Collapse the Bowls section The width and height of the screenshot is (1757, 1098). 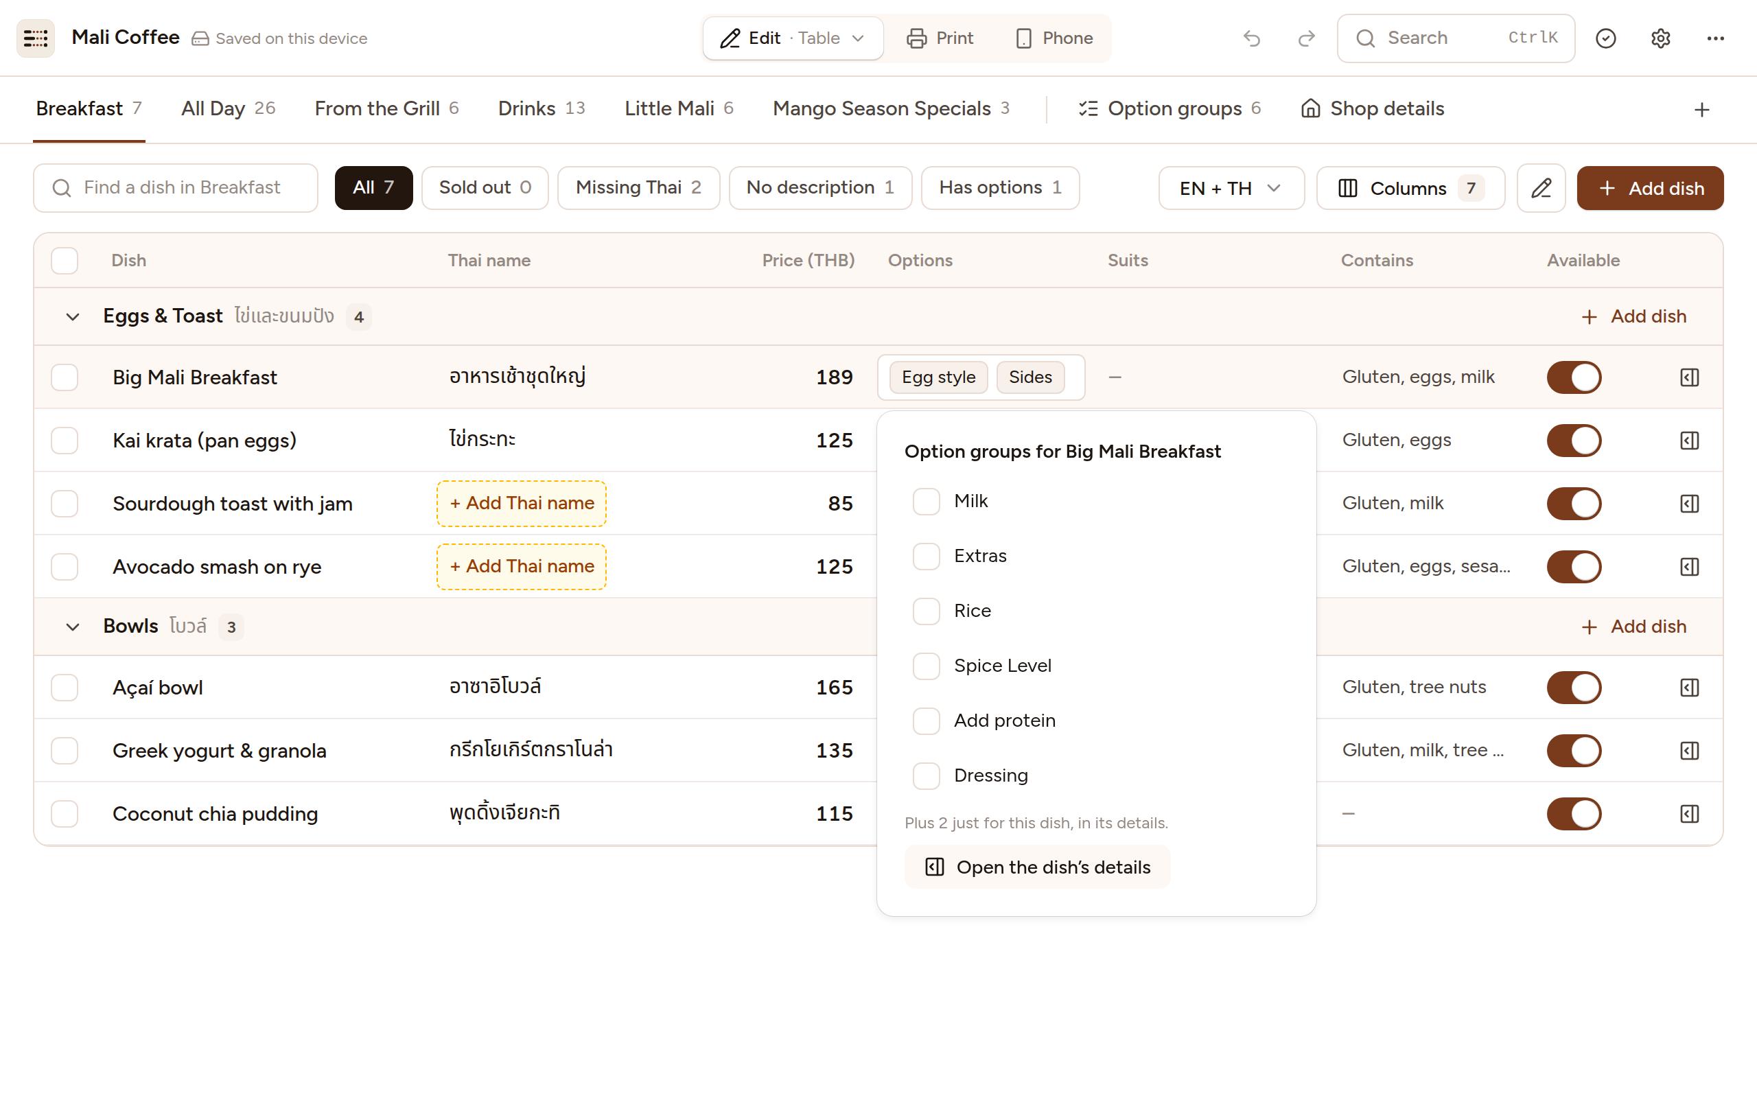tap(72, 627)
